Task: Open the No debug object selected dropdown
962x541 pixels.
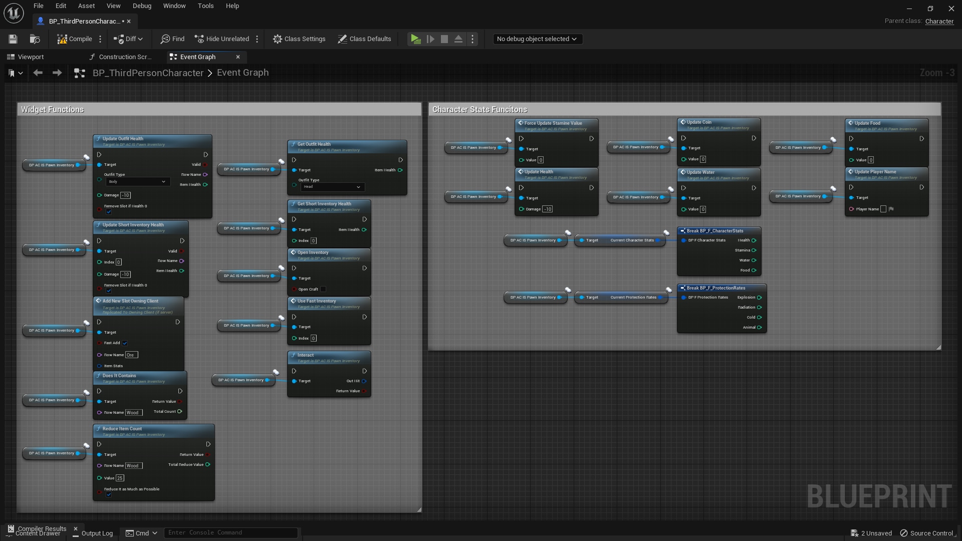Action: [x=537, y=39]
